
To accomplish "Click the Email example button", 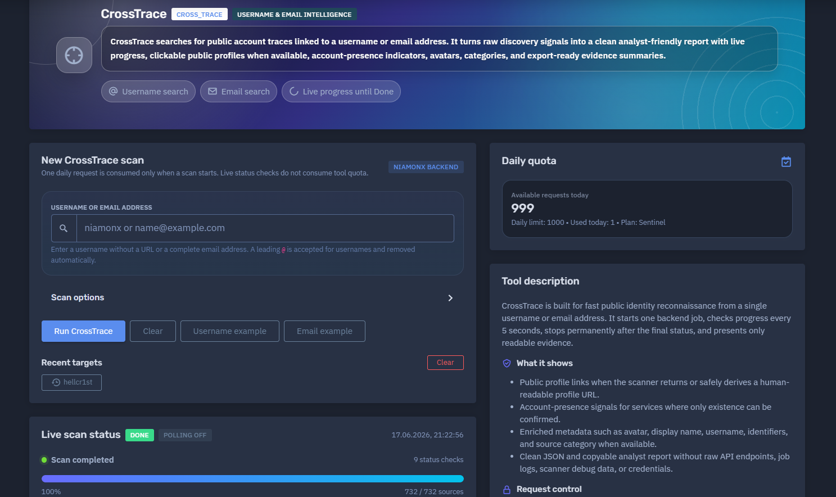I will (324, 331).
